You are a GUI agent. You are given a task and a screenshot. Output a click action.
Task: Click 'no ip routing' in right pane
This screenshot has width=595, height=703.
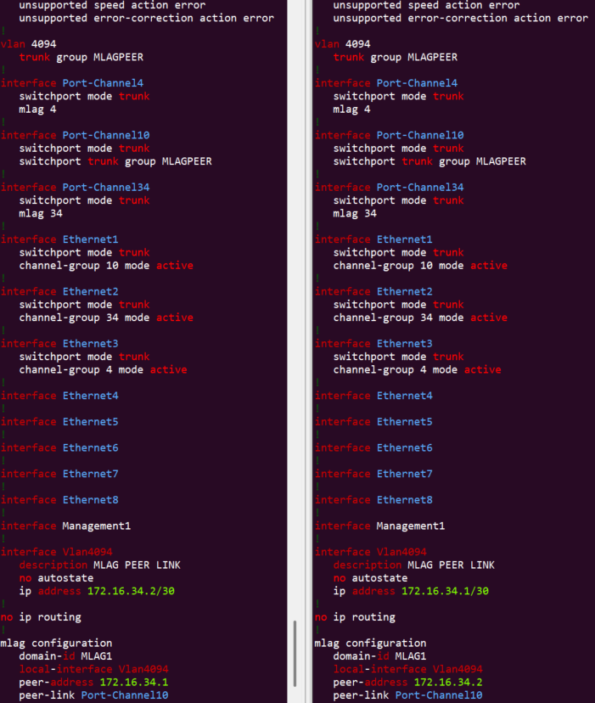point(355,617)
